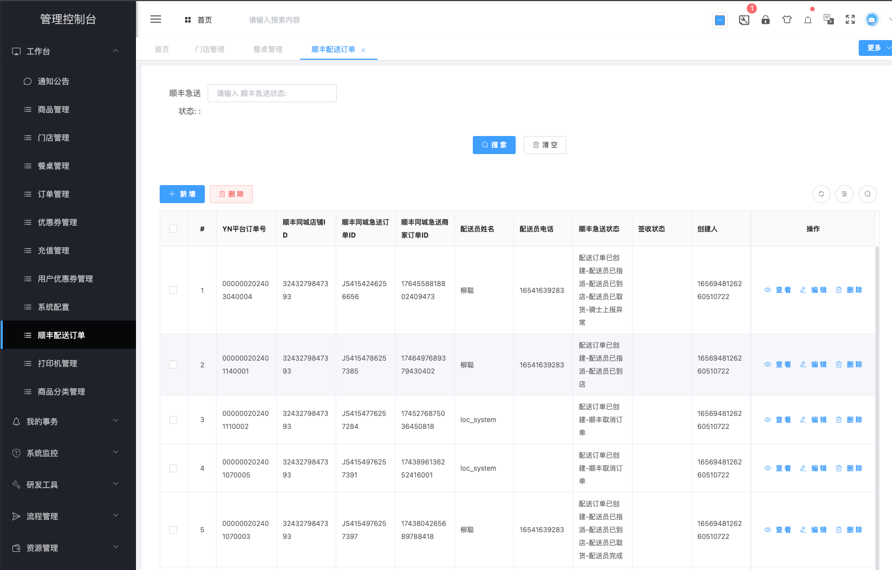This screenshot has height=570, width=892.
Task: Delete row 1 order with 删除
Action: point(849,290)
